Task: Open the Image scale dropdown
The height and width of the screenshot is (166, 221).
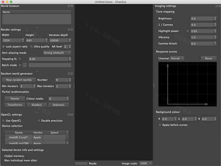Action: [x=146, y=163]
